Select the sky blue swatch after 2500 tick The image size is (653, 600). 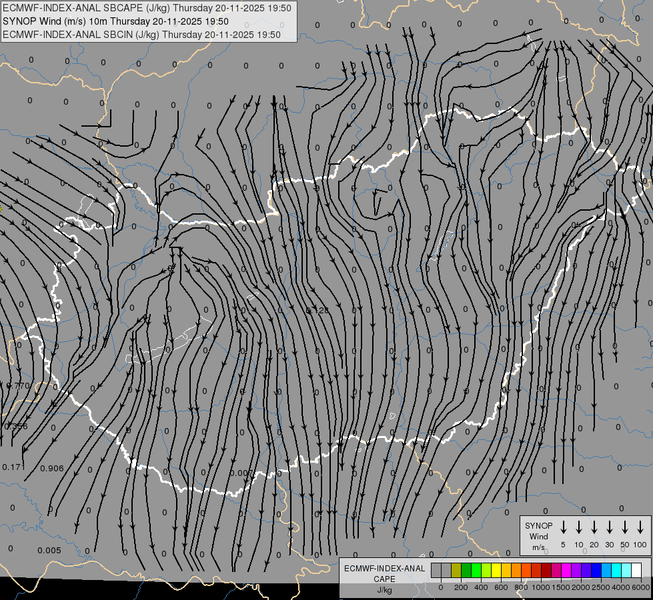(x=606, y=570)
